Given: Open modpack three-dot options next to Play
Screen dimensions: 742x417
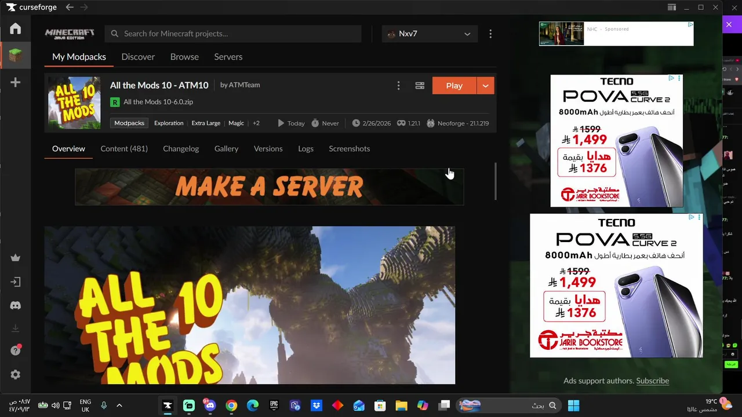Looking at the screenshot, I should coord(398,86).
